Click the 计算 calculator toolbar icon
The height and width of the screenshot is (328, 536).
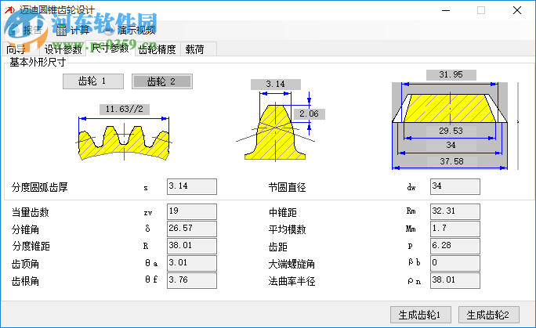(x=61, y=31)
